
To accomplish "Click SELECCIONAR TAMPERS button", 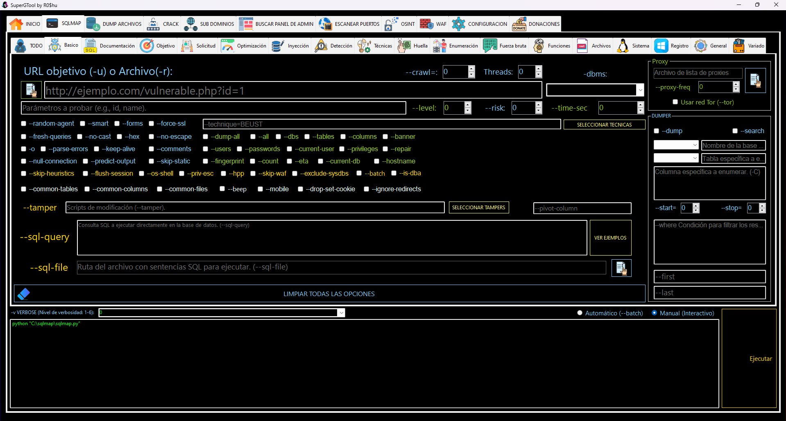I will [479, 208].
